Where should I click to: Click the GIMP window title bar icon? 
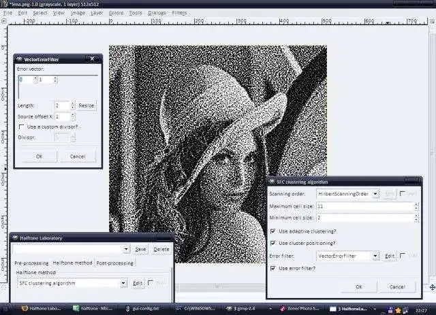[x=5, y=4]
